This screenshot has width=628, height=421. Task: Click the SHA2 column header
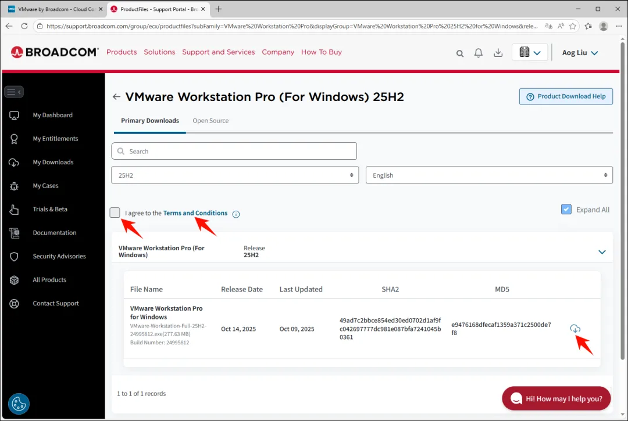point(390,289)
